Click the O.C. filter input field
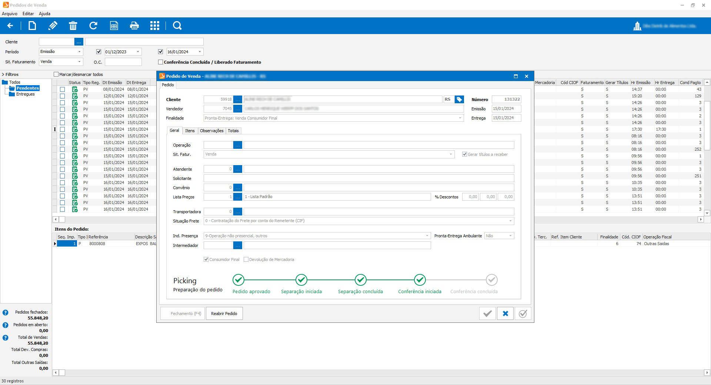 (123, 62)
